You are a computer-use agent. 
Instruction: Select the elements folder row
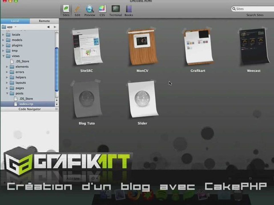click(x=28, y=67)
